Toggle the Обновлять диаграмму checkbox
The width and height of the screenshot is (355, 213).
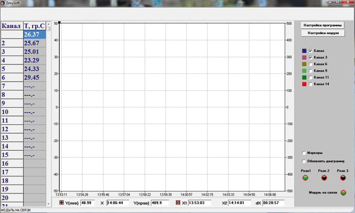pos(304,161)
